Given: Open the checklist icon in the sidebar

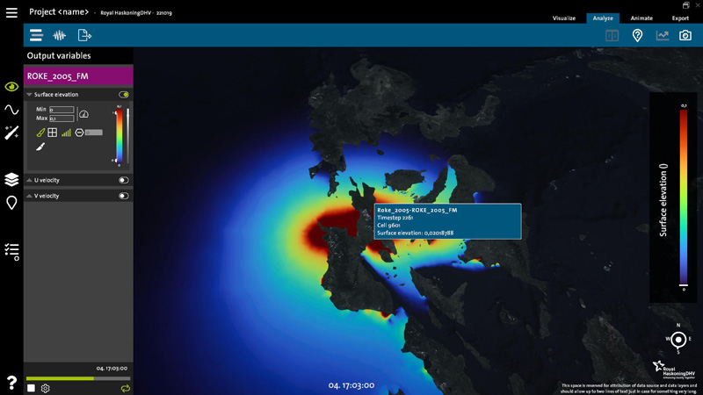Looking at the screenshot, I should coord(11,252).
